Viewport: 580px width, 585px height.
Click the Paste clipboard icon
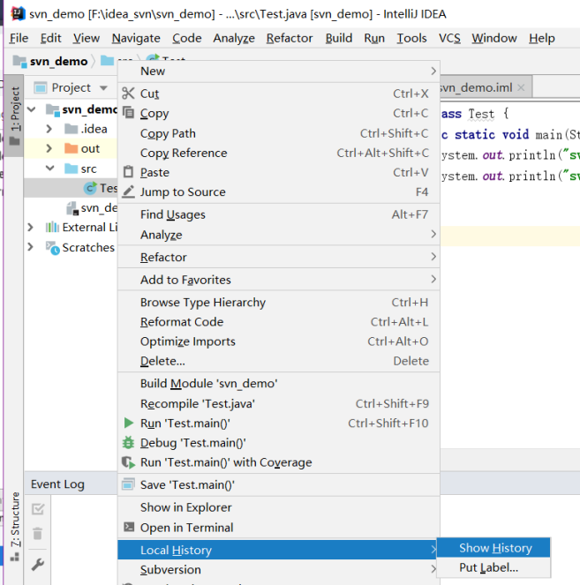128,172
